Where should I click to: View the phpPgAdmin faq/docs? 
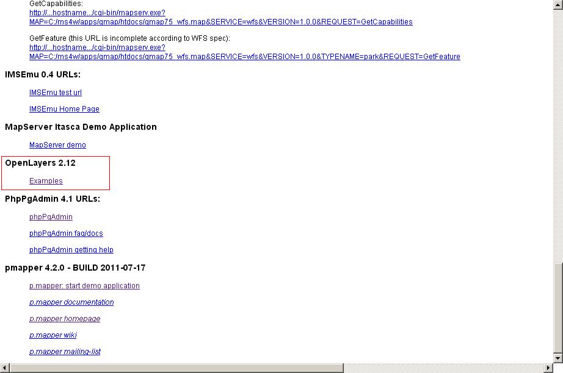67,233
